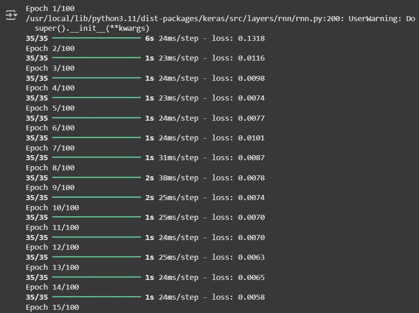Click the loss value 0.0065
The height and width of the screenshot is (313, 419).
[x=251, y=277]
